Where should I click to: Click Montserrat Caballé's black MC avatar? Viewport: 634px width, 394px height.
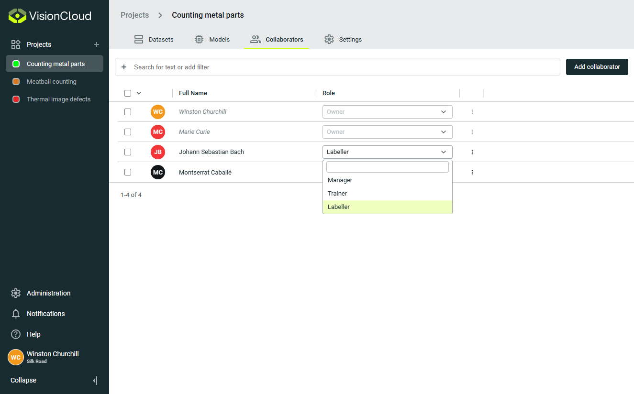click(x=158, y=172)
